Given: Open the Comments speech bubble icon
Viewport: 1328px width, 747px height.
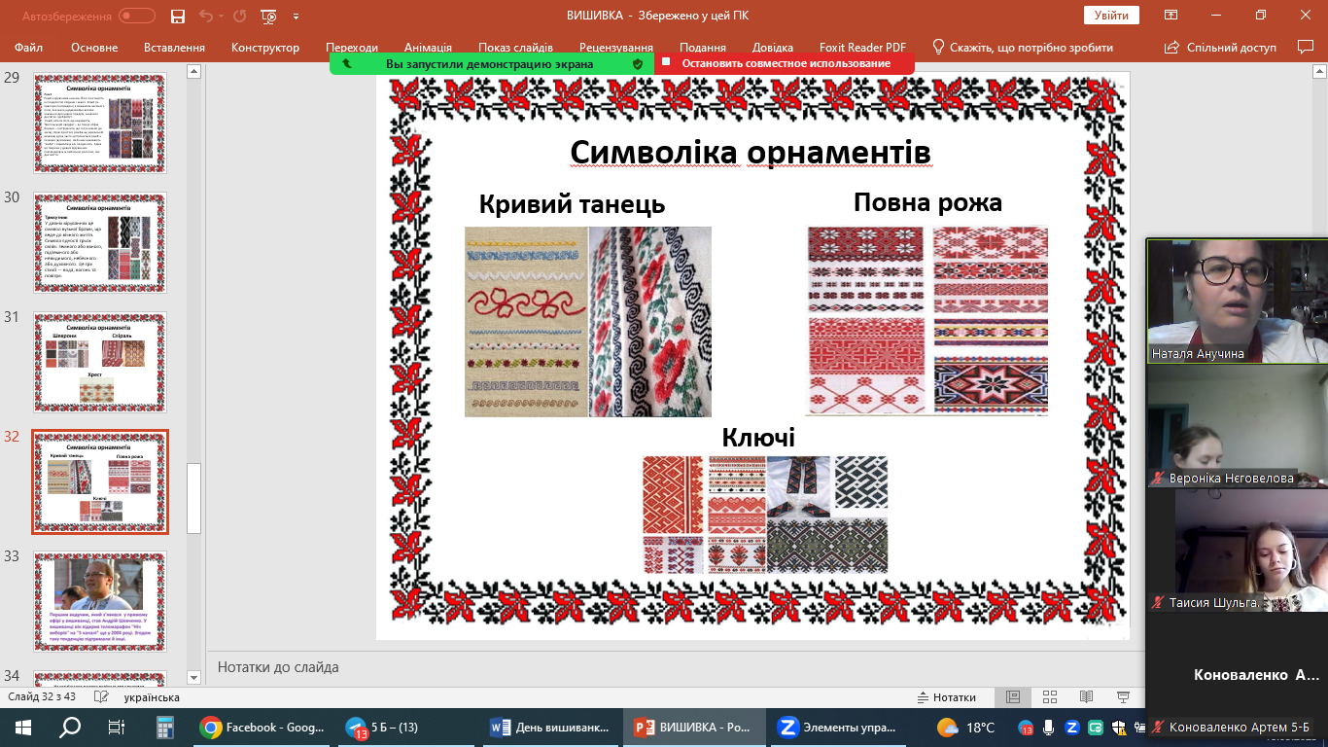Looking at the screenshot, I should (1305, 47).
